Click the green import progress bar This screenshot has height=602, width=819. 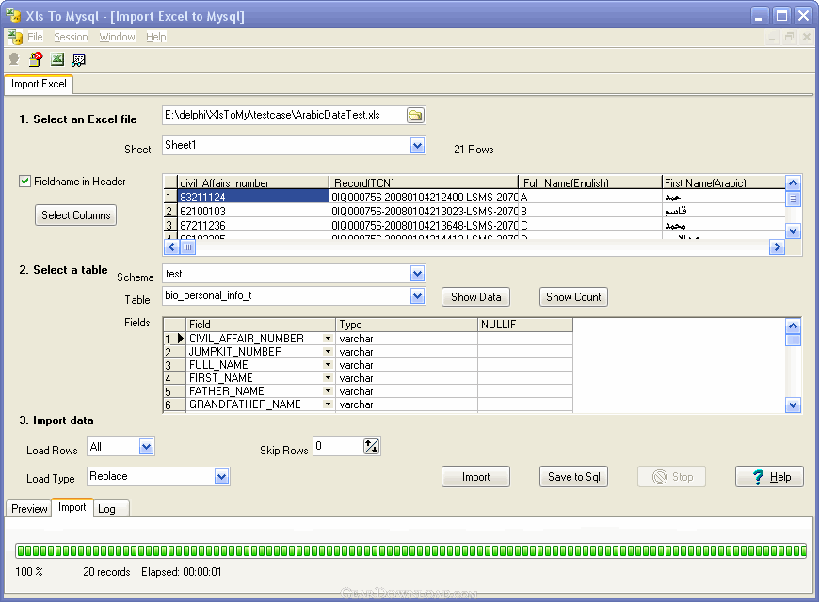pyautogui.click(x=410, y=550)
